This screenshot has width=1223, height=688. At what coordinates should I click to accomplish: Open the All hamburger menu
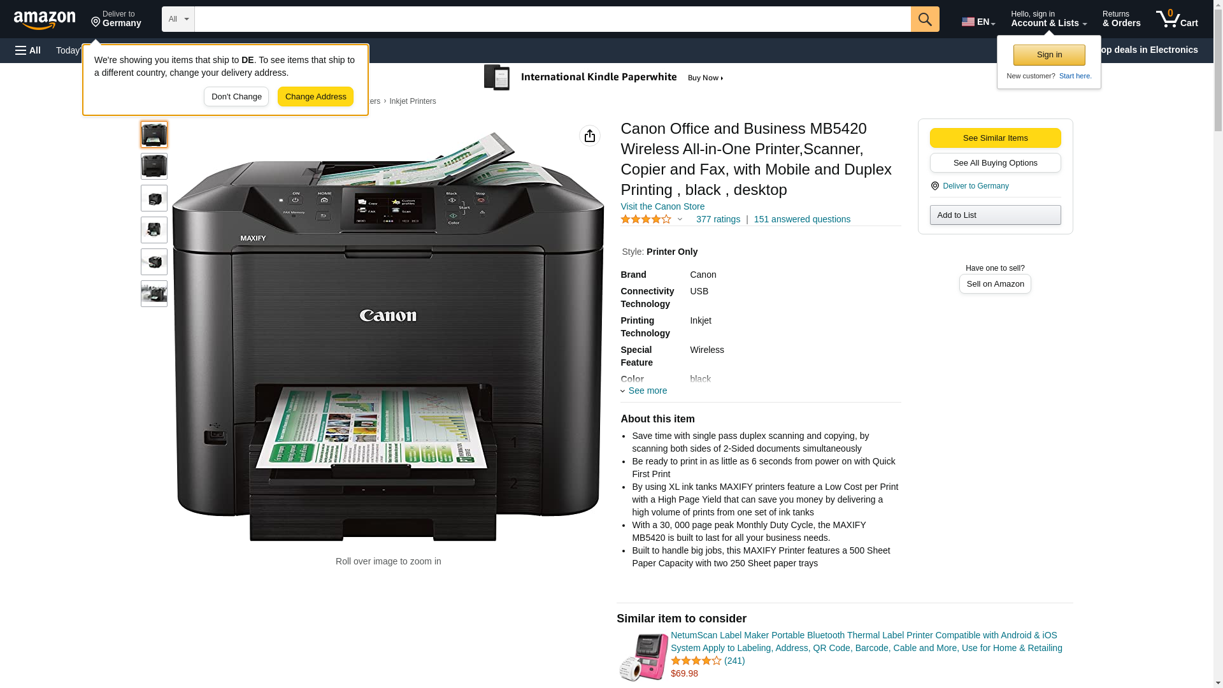[x=28, y=50]
